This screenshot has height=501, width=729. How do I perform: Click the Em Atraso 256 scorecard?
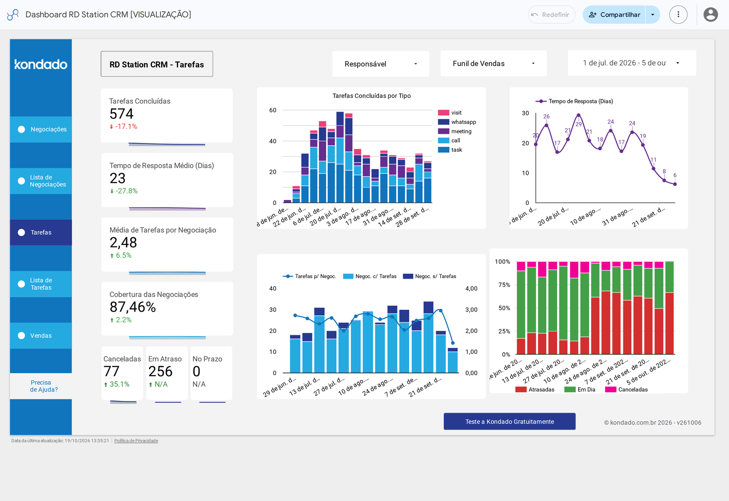coord(167,373)
